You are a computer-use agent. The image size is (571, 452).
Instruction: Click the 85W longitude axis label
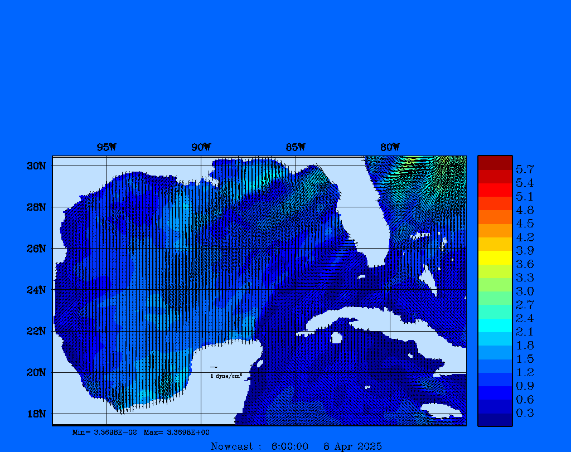tap(296, 147)
